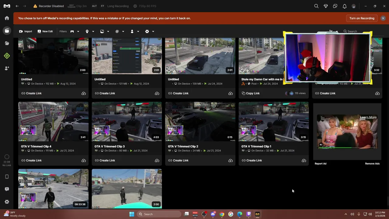
Task: Open Windows Start menu
Action: click(132, 214)
